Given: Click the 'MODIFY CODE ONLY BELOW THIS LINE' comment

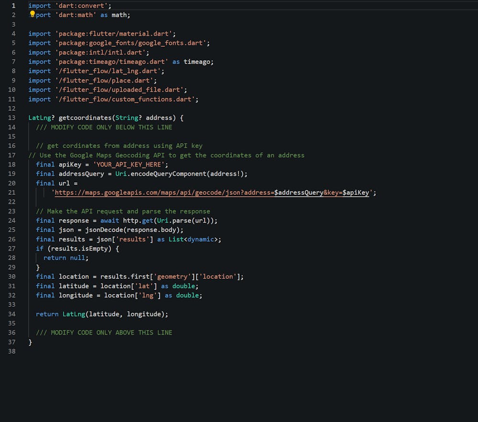Looking at the screenshot, I should pos(104,127).
